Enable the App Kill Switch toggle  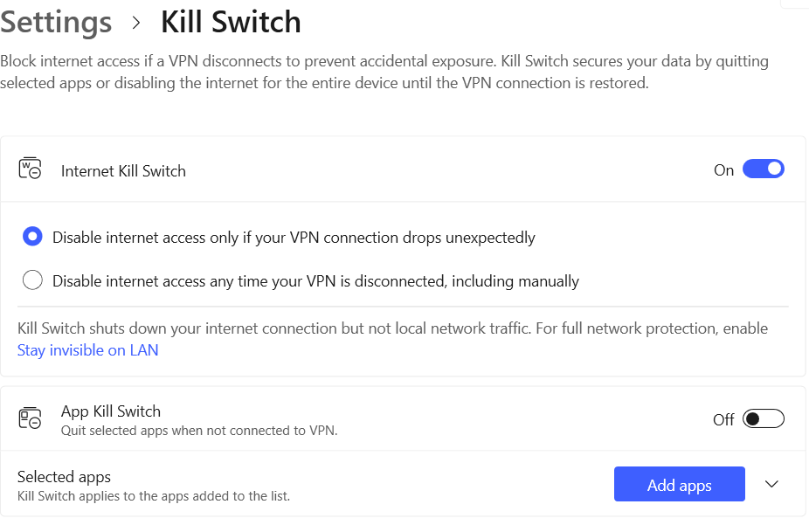point(763,419)
